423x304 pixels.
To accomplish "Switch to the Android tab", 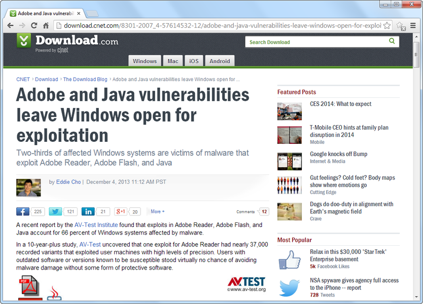I will [x=220, y=61].
